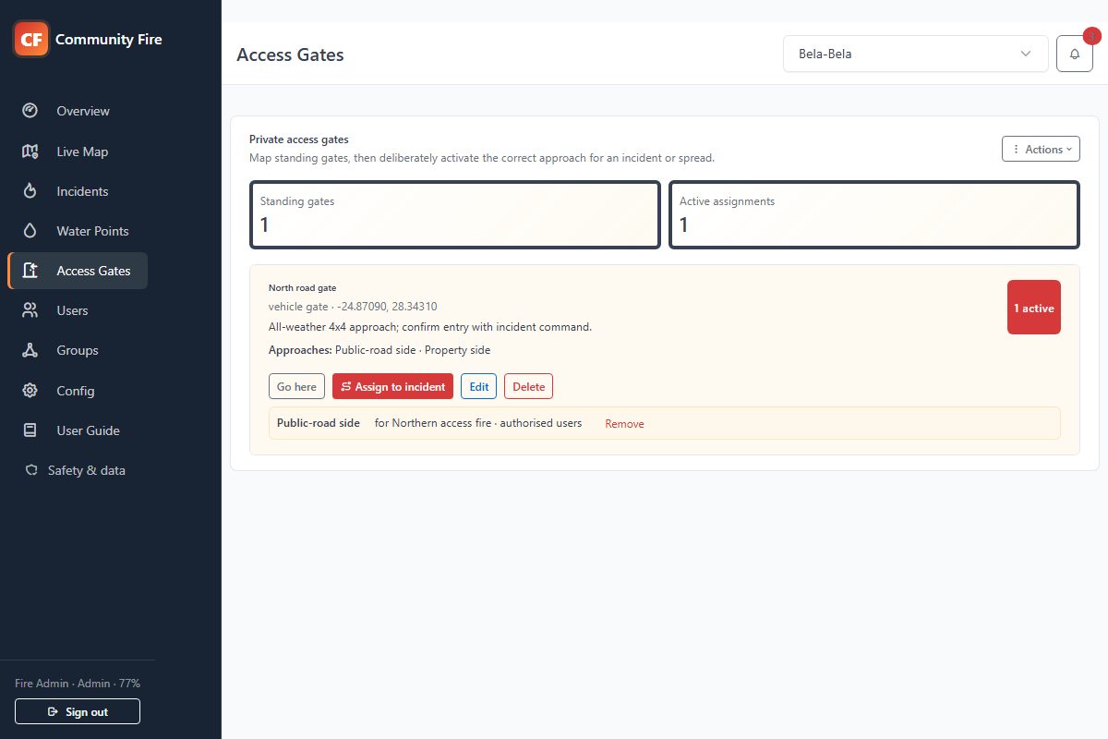
Task: Click the Private access gates heading
Action: pos(299,139)
